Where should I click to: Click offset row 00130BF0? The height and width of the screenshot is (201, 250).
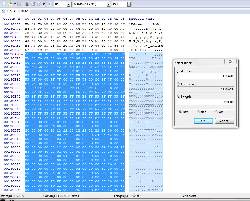[12, 130]
